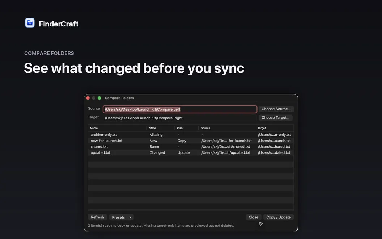Select the updated.txt file name
The image size is (382, 239).
pos(100,152)
